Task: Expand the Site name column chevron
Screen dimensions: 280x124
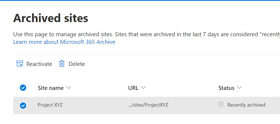Action: pyautogui.click(x=69, y=88)
